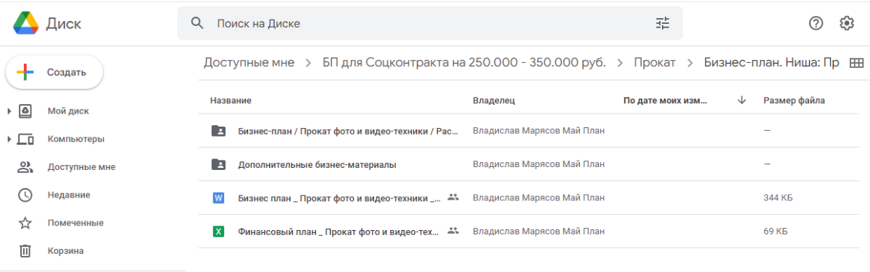Click shared people icon on Финансовый план row
Image resolution: width=870 pixels, height=272 pixels.
pyautogui.click(x=454, y=231)
